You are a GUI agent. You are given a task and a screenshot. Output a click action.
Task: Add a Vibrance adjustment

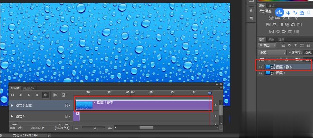click(296, 18)
